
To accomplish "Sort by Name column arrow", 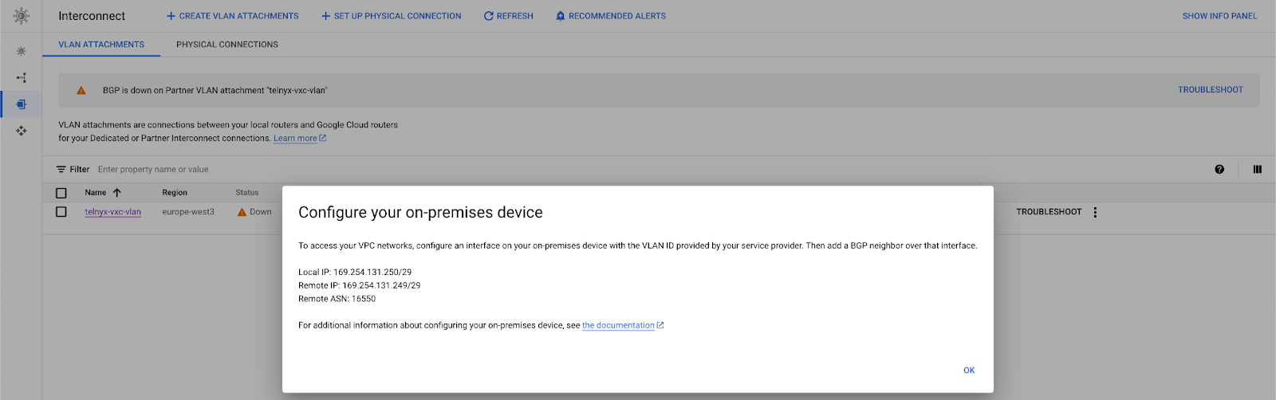I will point(117,193).
